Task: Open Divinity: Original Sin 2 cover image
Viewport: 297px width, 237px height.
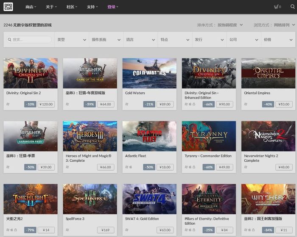Action: click(31, 73)
